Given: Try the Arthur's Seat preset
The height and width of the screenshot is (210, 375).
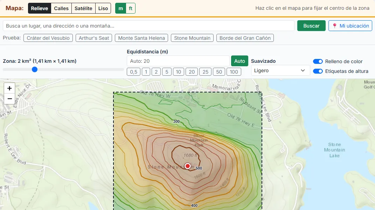Looking at the screenshot, I should tap(94, 38).
